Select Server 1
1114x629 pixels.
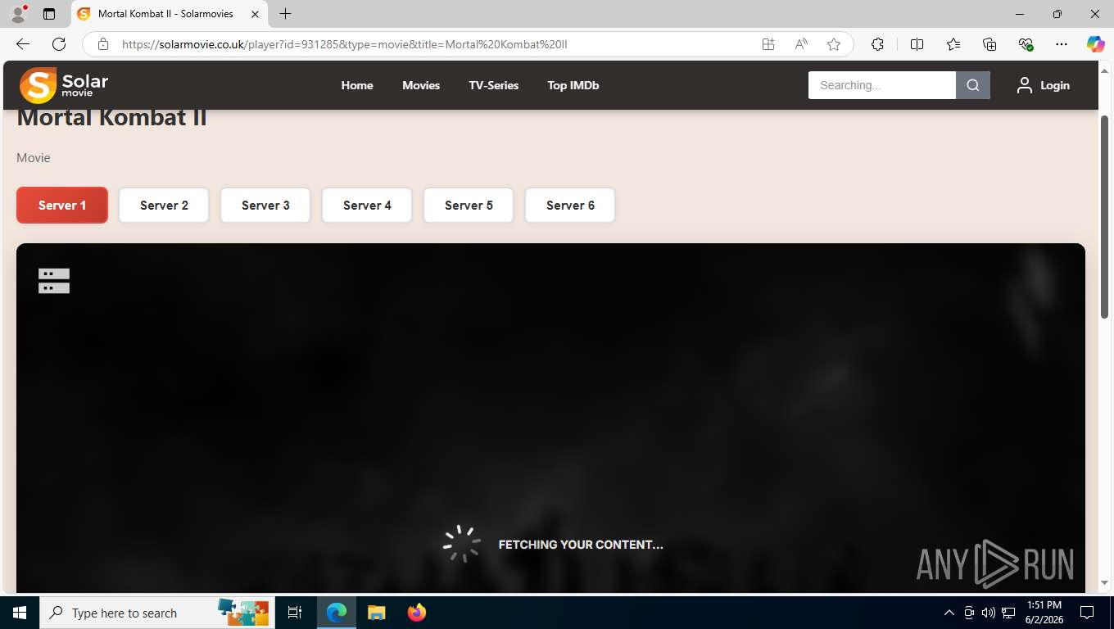pos(62,205)
